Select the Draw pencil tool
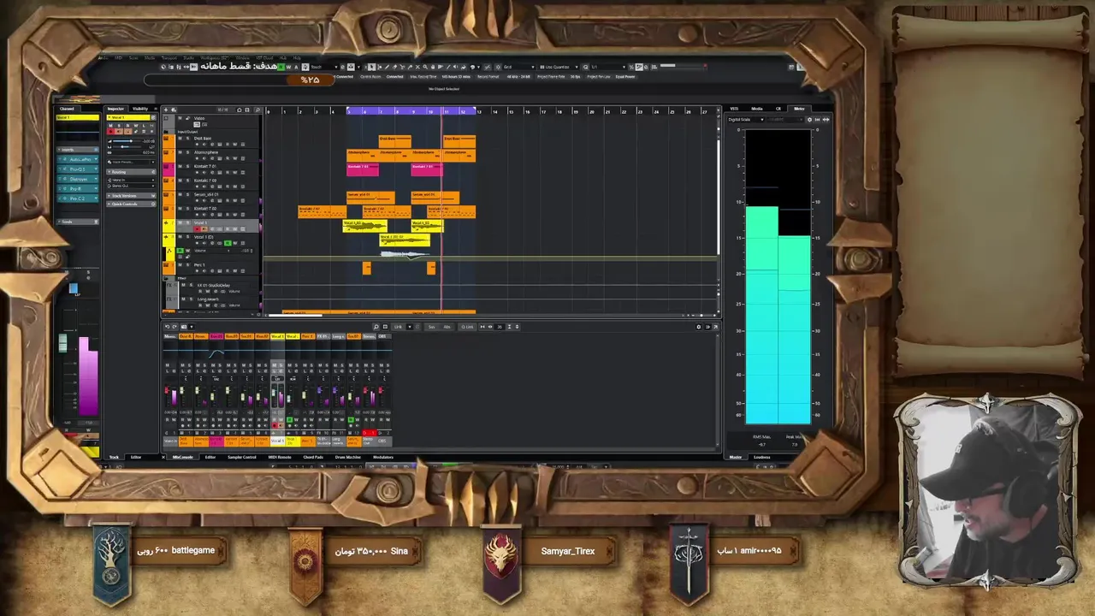1095x616 pixels. tap(387, 67)
